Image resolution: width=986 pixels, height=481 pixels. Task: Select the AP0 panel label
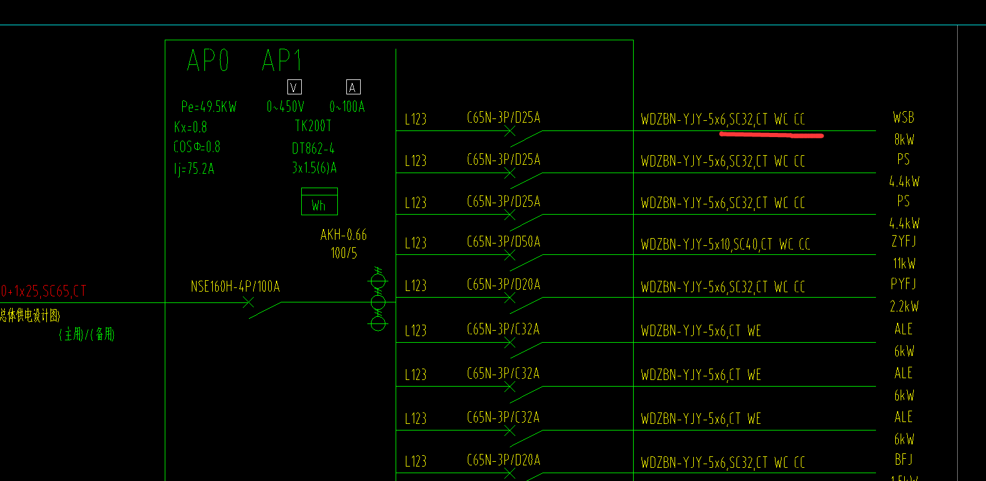pos(208,61)
